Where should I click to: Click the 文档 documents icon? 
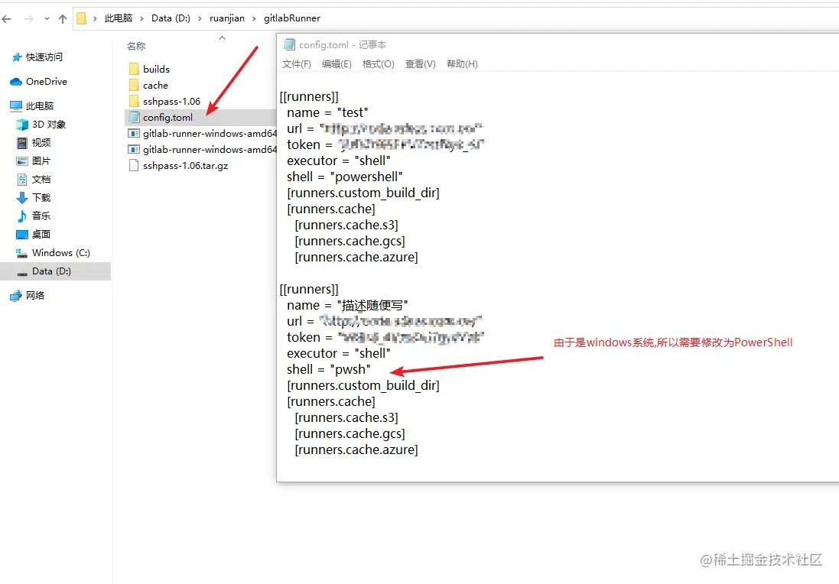point(22,179)
